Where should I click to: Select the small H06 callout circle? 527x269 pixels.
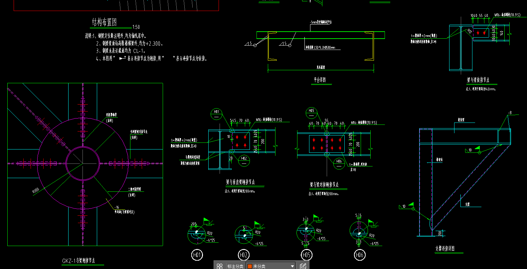point(339,163)
